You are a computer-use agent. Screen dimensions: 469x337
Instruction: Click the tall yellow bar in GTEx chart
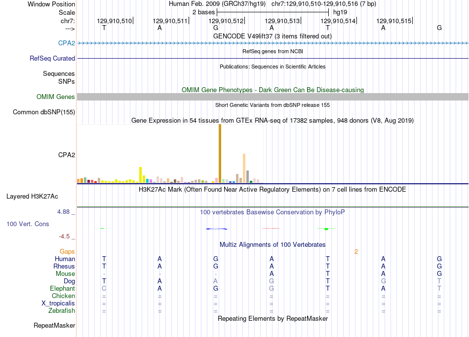click(x=141, y=175)
